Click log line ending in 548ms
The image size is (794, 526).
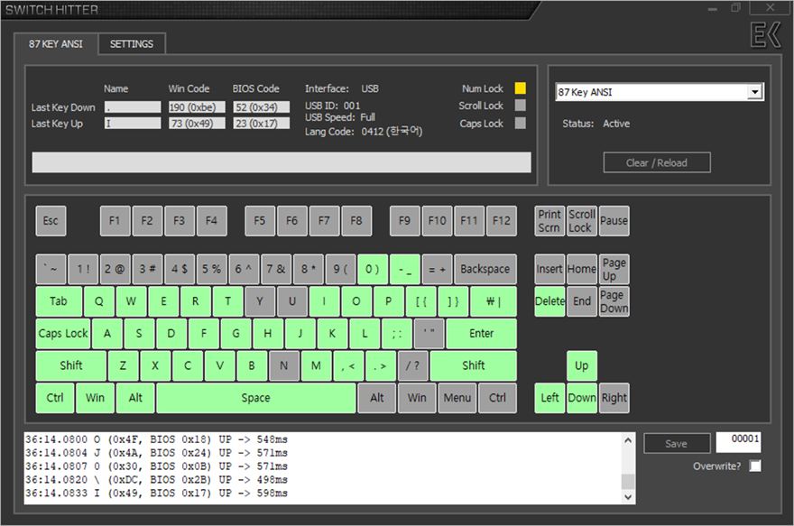pos(156,439)
